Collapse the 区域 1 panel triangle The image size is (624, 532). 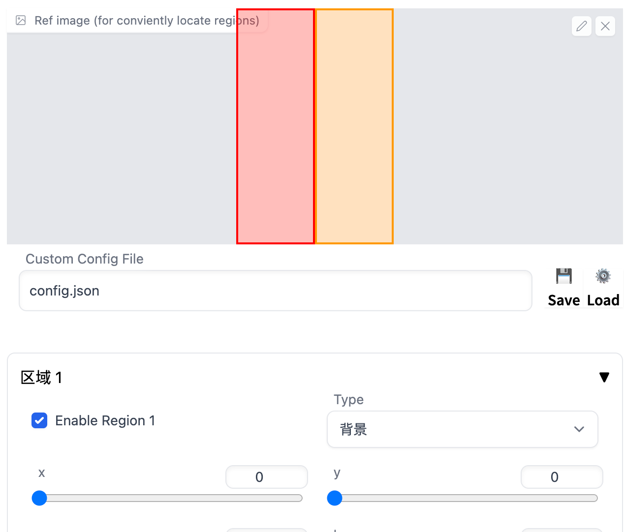[604, 377]
